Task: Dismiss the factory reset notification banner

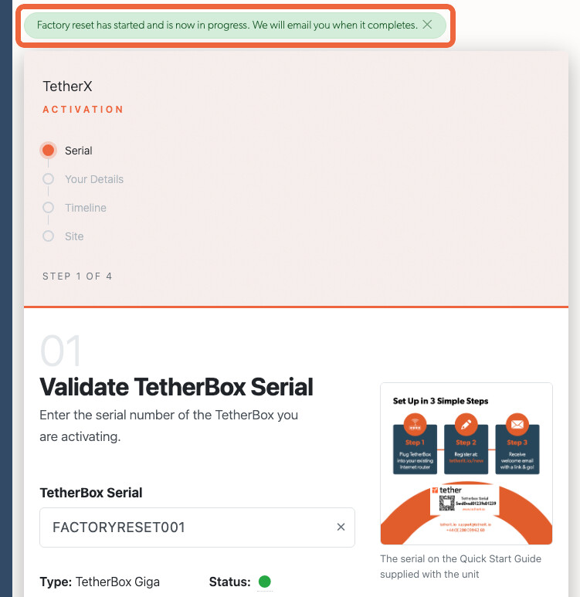Action: click(x=427, y=25)
